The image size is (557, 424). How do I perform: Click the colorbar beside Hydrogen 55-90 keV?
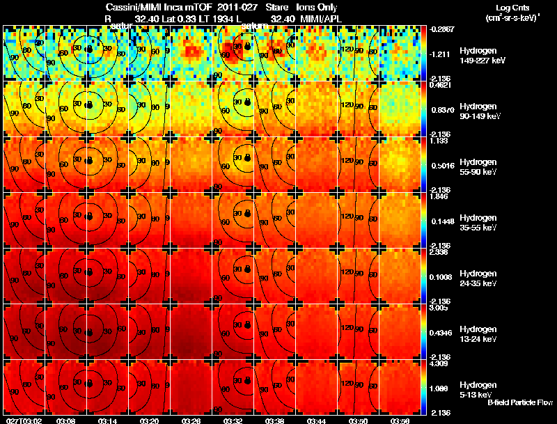423,165
